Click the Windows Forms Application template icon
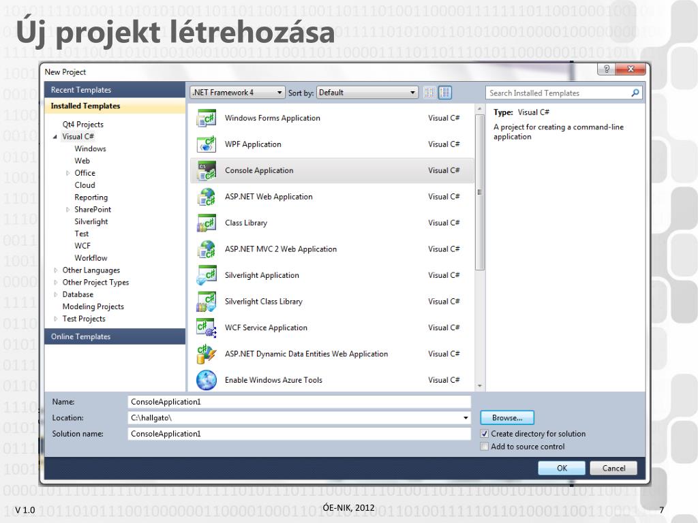The height and width of the screenshot is (523, 698). coord(206,118)
